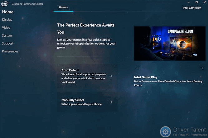
Task: Select System in the sidebar
Action: (x=7, y=36)
